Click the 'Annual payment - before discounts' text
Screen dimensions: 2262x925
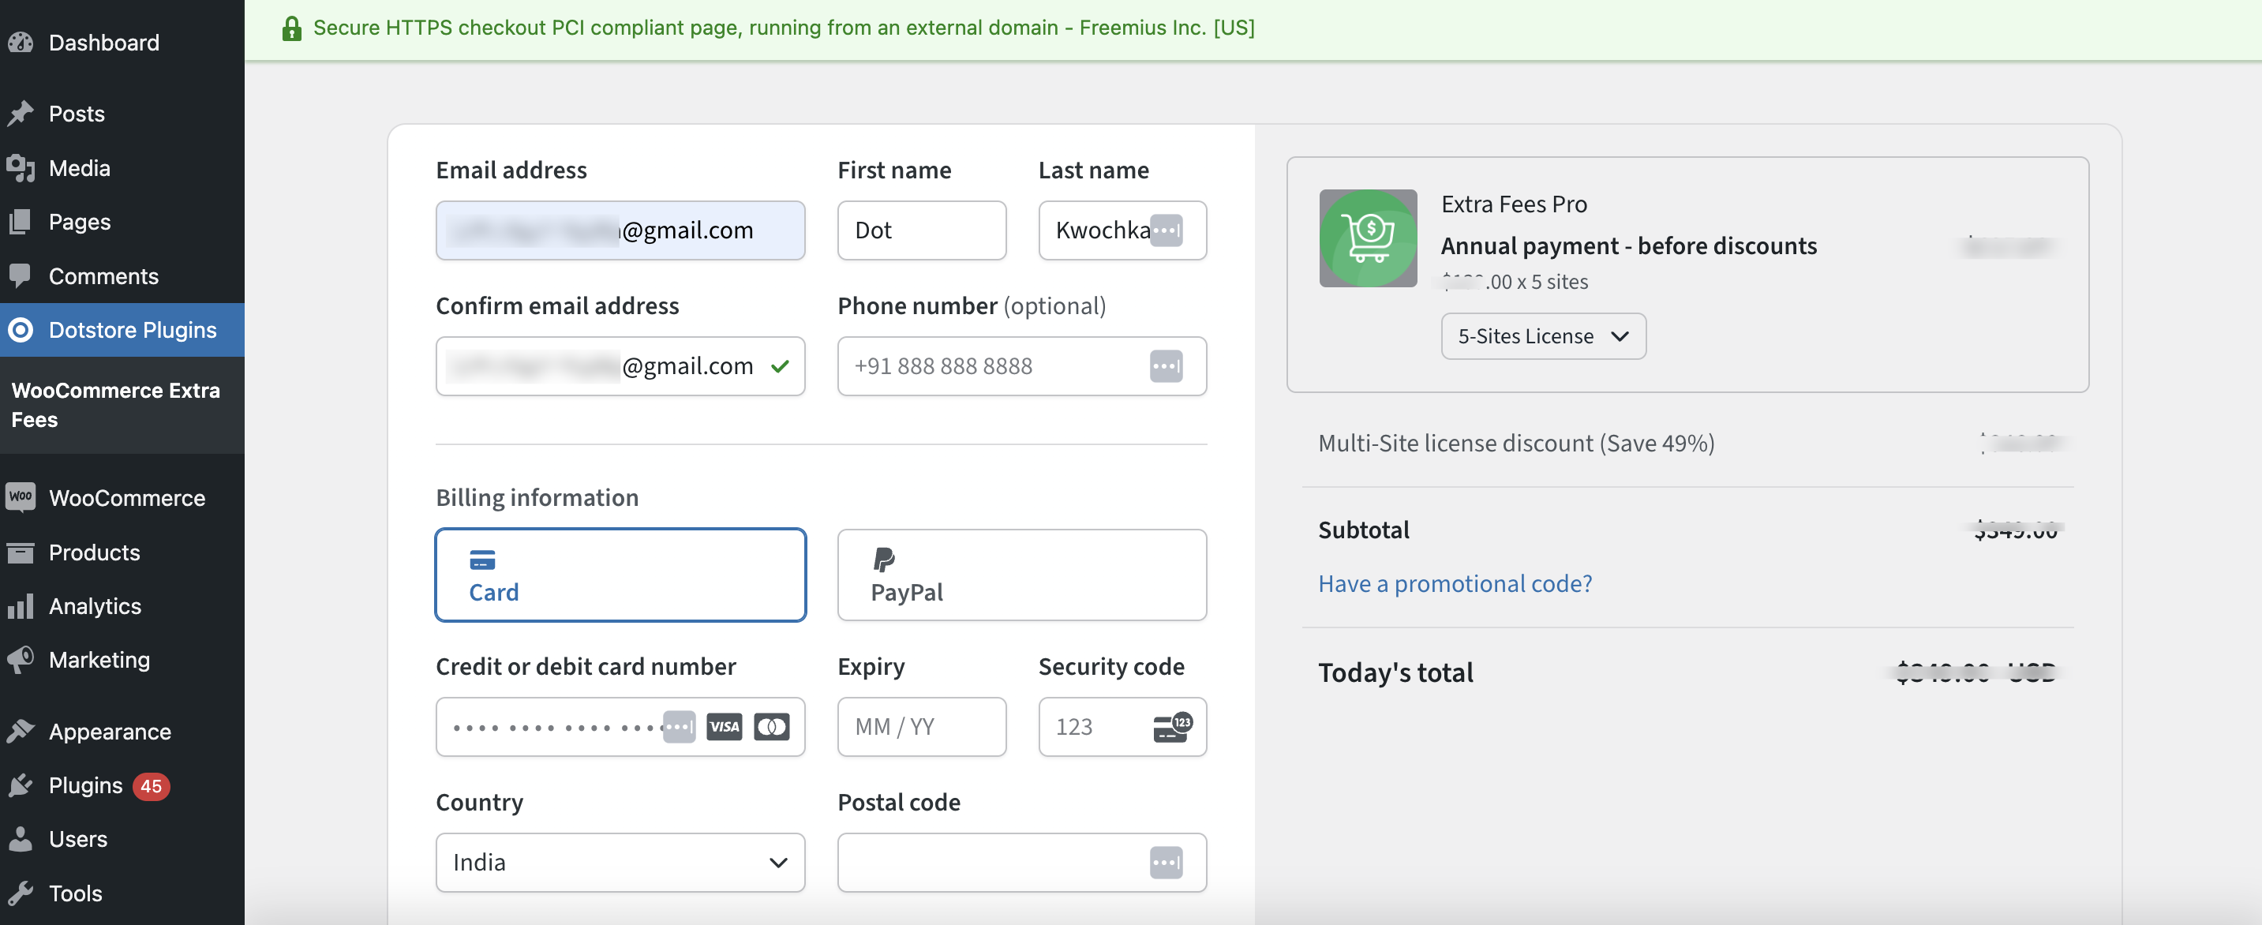[1629, 245]
